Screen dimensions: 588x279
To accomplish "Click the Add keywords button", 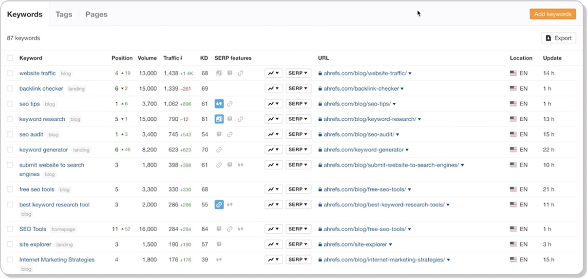I will click(x=553, y=14).
